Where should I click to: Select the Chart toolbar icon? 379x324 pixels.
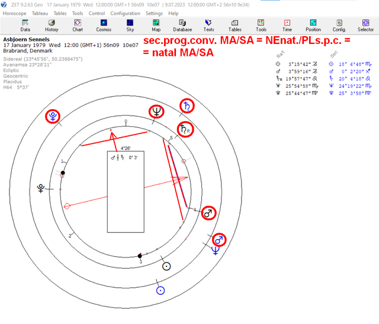(78, 26)
